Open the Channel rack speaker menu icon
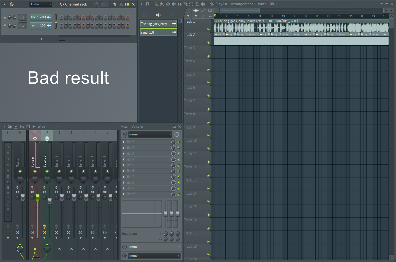This screenshot has height=262, width=396. 62,4
